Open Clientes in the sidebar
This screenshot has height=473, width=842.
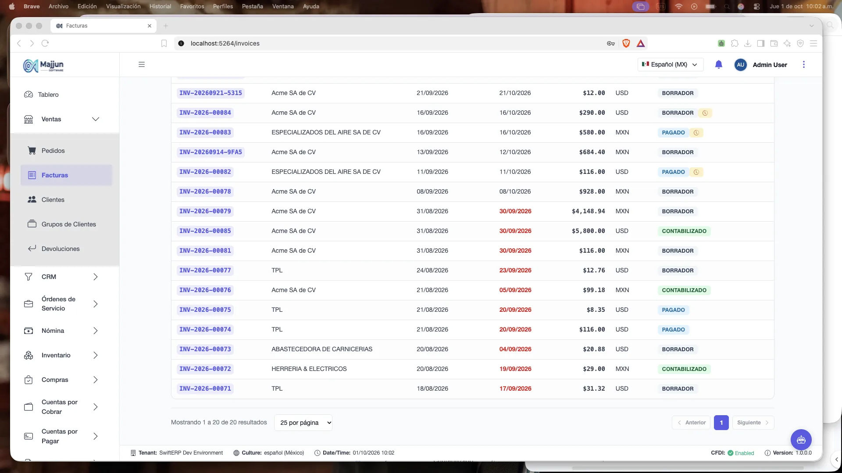(x=66, y=200)
